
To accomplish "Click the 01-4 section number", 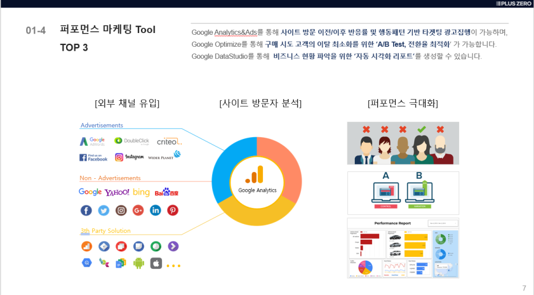I will pyautogui.click(x=36, y=31).
